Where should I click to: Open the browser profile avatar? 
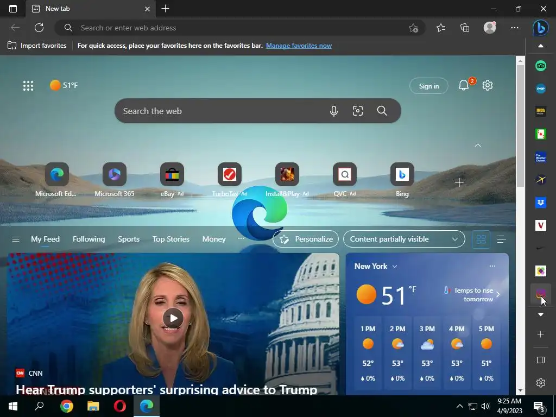click(490, 28)
